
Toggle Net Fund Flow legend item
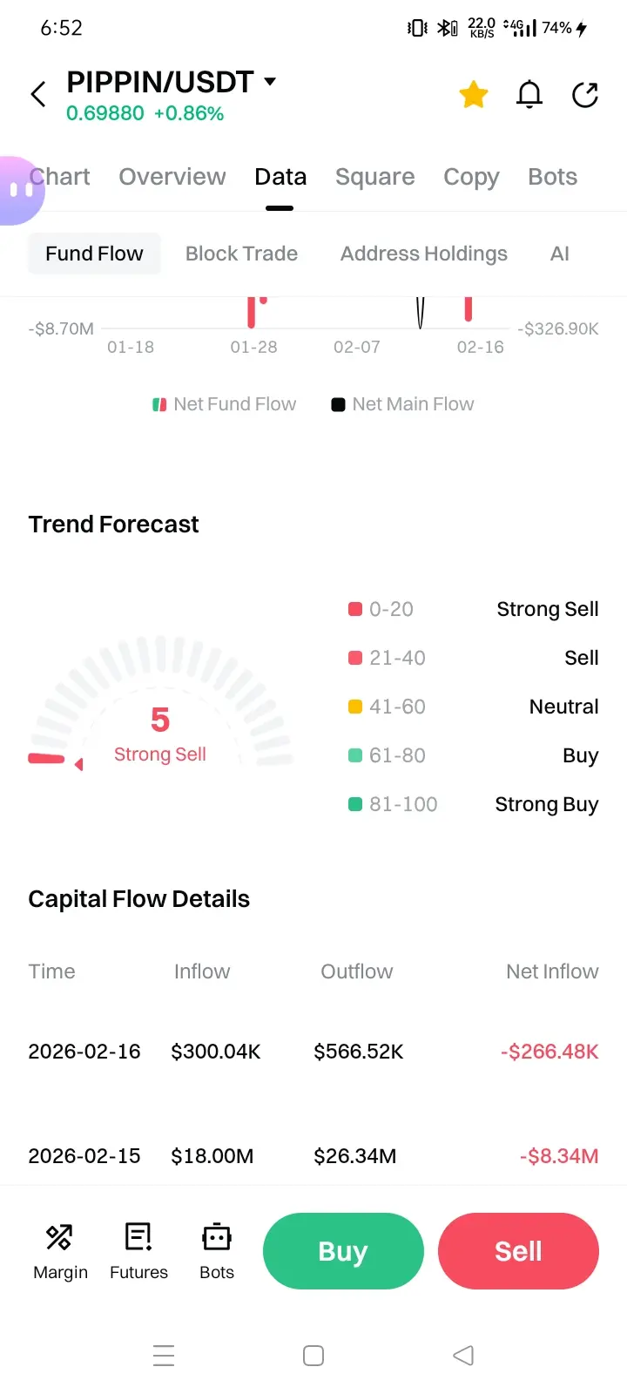point(225,404)
